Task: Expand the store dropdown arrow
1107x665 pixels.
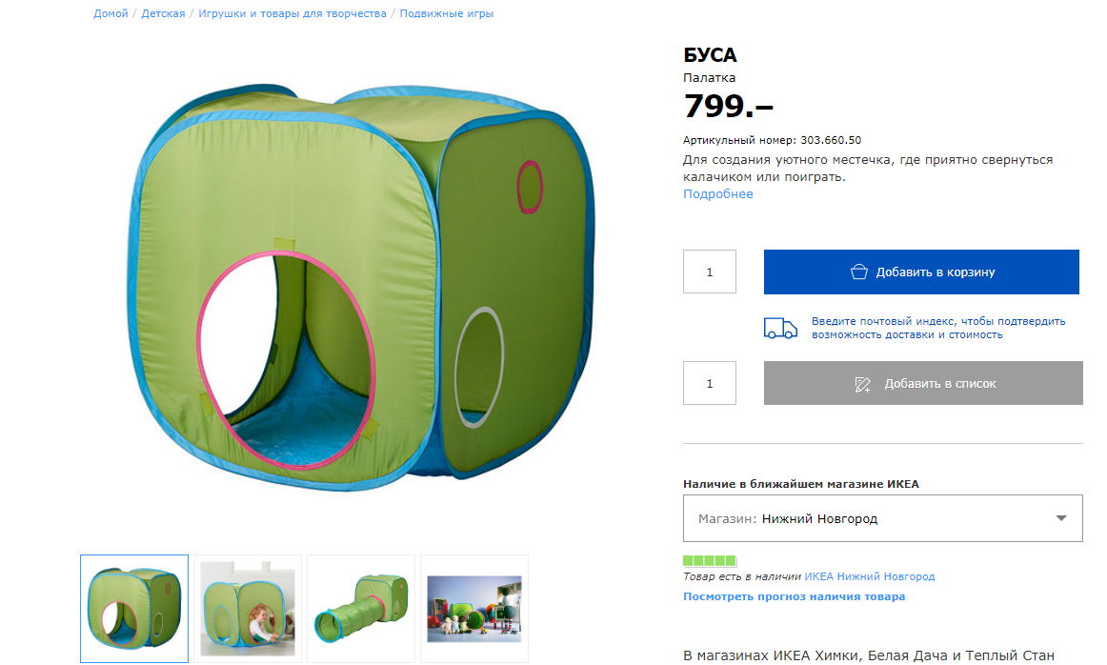Action: click(x=1060, y=518)
